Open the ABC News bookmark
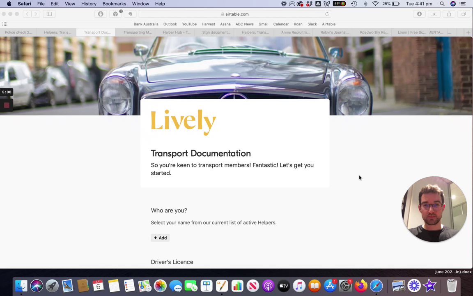This screenshot has height=296, width=473. [244, 24]
